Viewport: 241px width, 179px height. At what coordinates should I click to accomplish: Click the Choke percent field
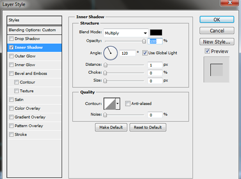[155, 73]
